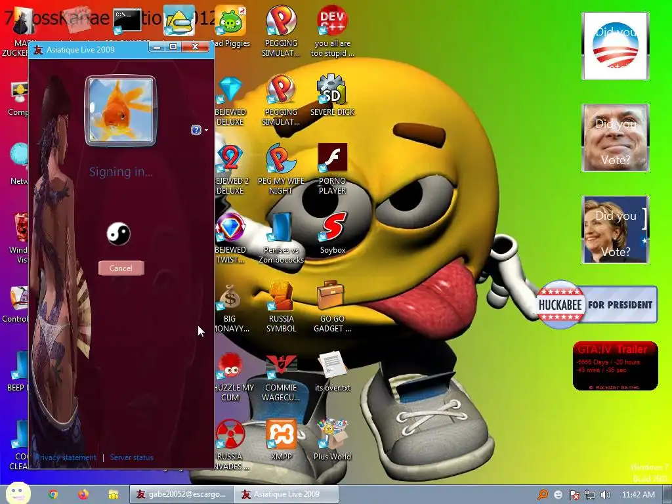Click the McCain 'Did you Vote?' gadget

[615, 138]
